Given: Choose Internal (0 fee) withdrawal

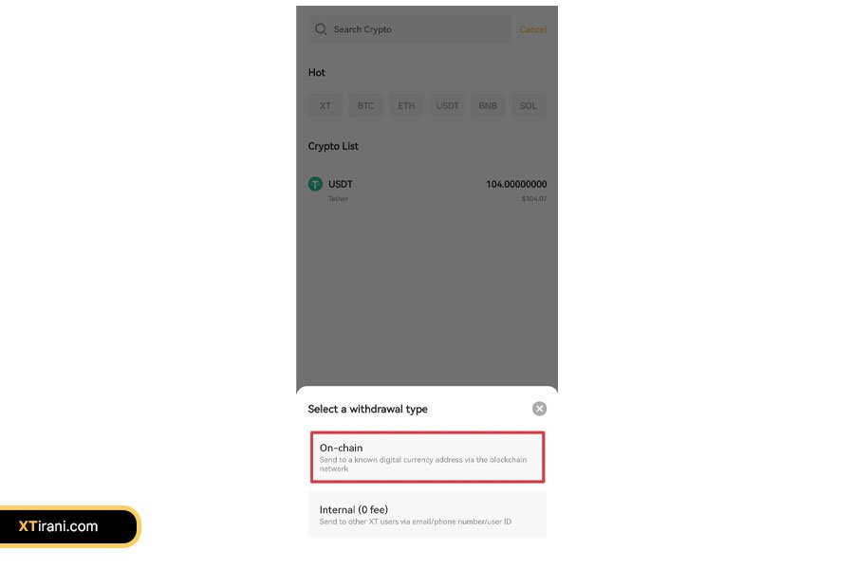Looking at the screenshot, I should tap(428, 515).
